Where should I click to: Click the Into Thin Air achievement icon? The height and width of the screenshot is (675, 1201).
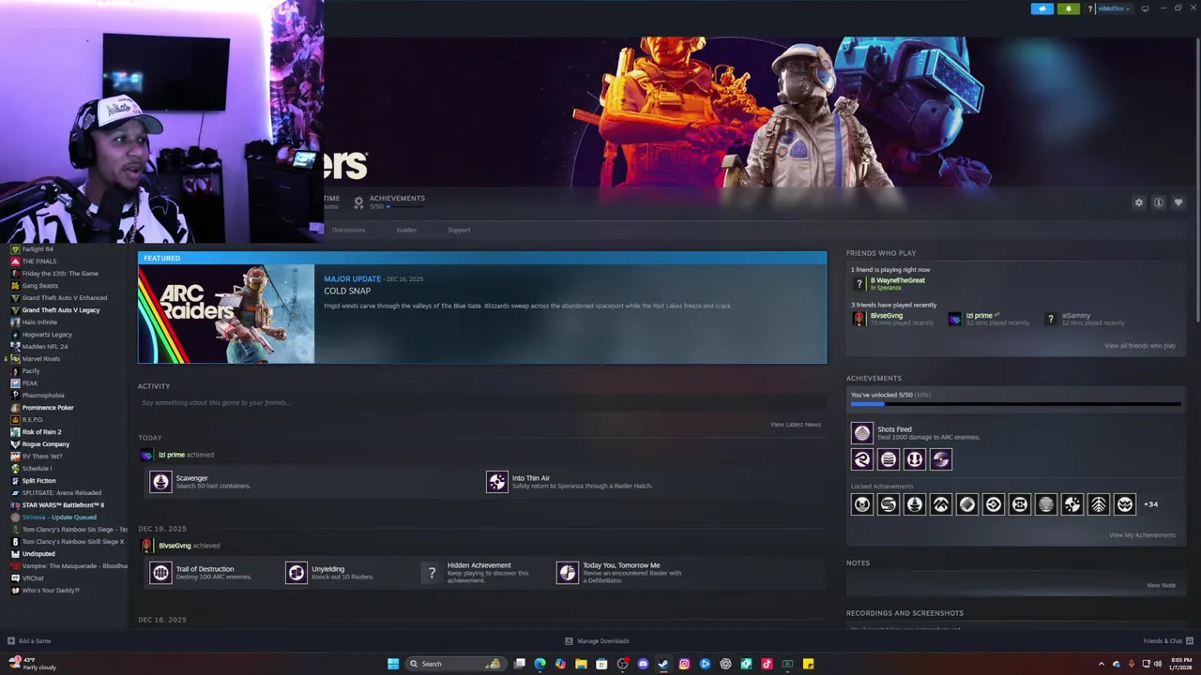497,482
